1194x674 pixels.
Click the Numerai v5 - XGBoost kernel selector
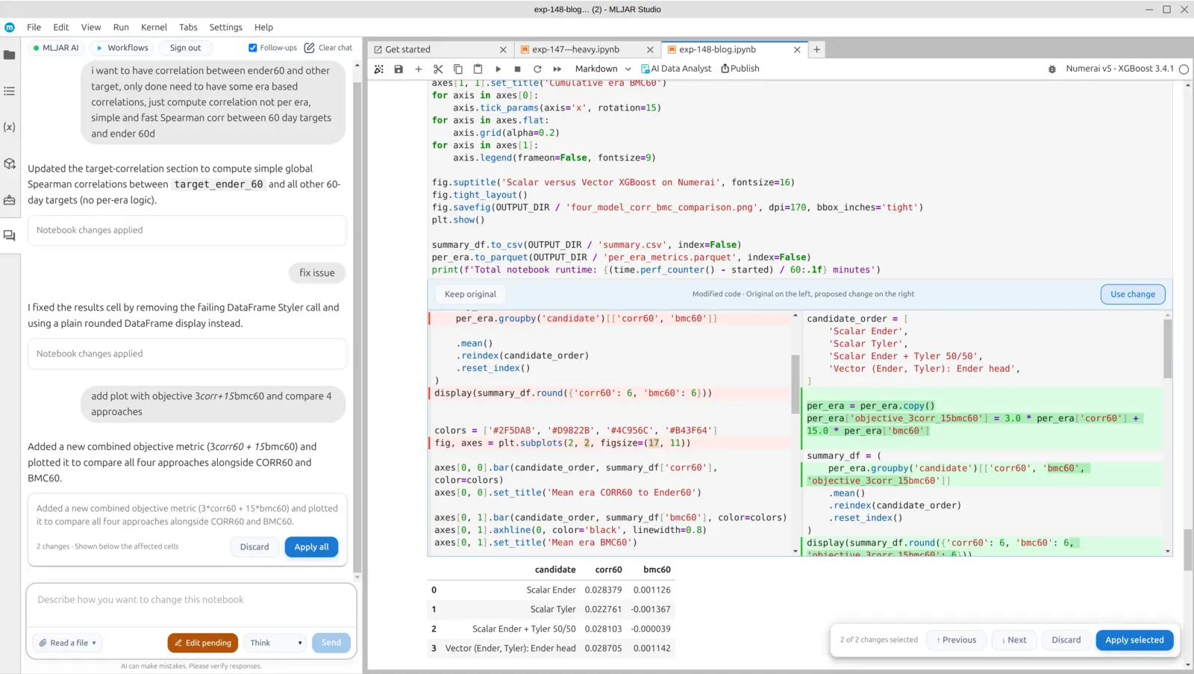coord(1119,69)
